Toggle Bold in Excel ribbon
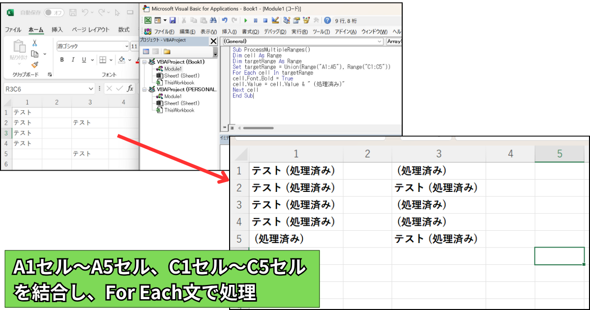 [62, 60]
